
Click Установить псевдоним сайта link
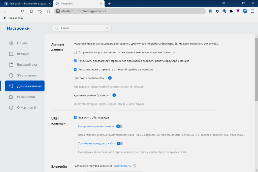coord(96,143)
